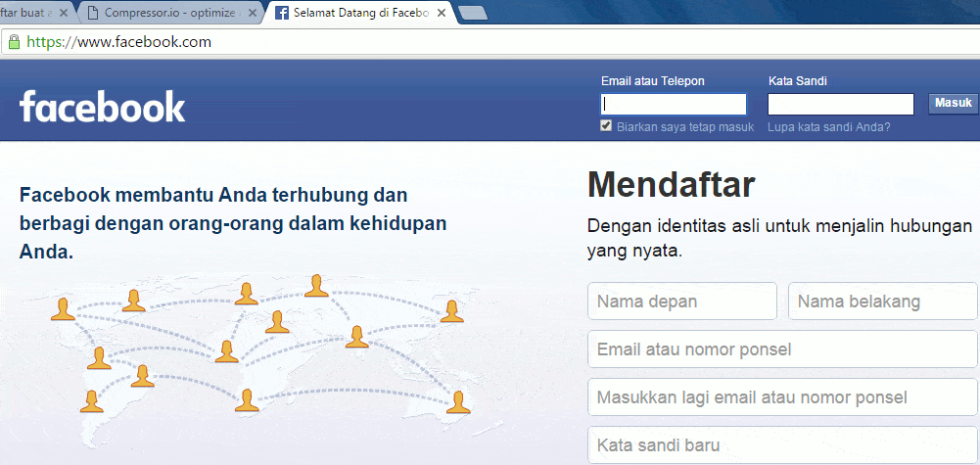
Task: Open 'Lupa kata sandi Anda?' link
Action: [x=829, y=127]
